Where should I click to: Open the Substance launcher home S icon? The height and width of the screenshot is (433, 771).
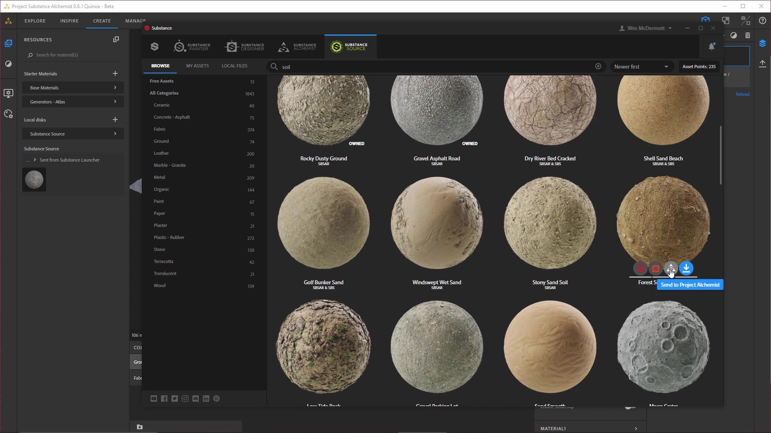(155, 47)
